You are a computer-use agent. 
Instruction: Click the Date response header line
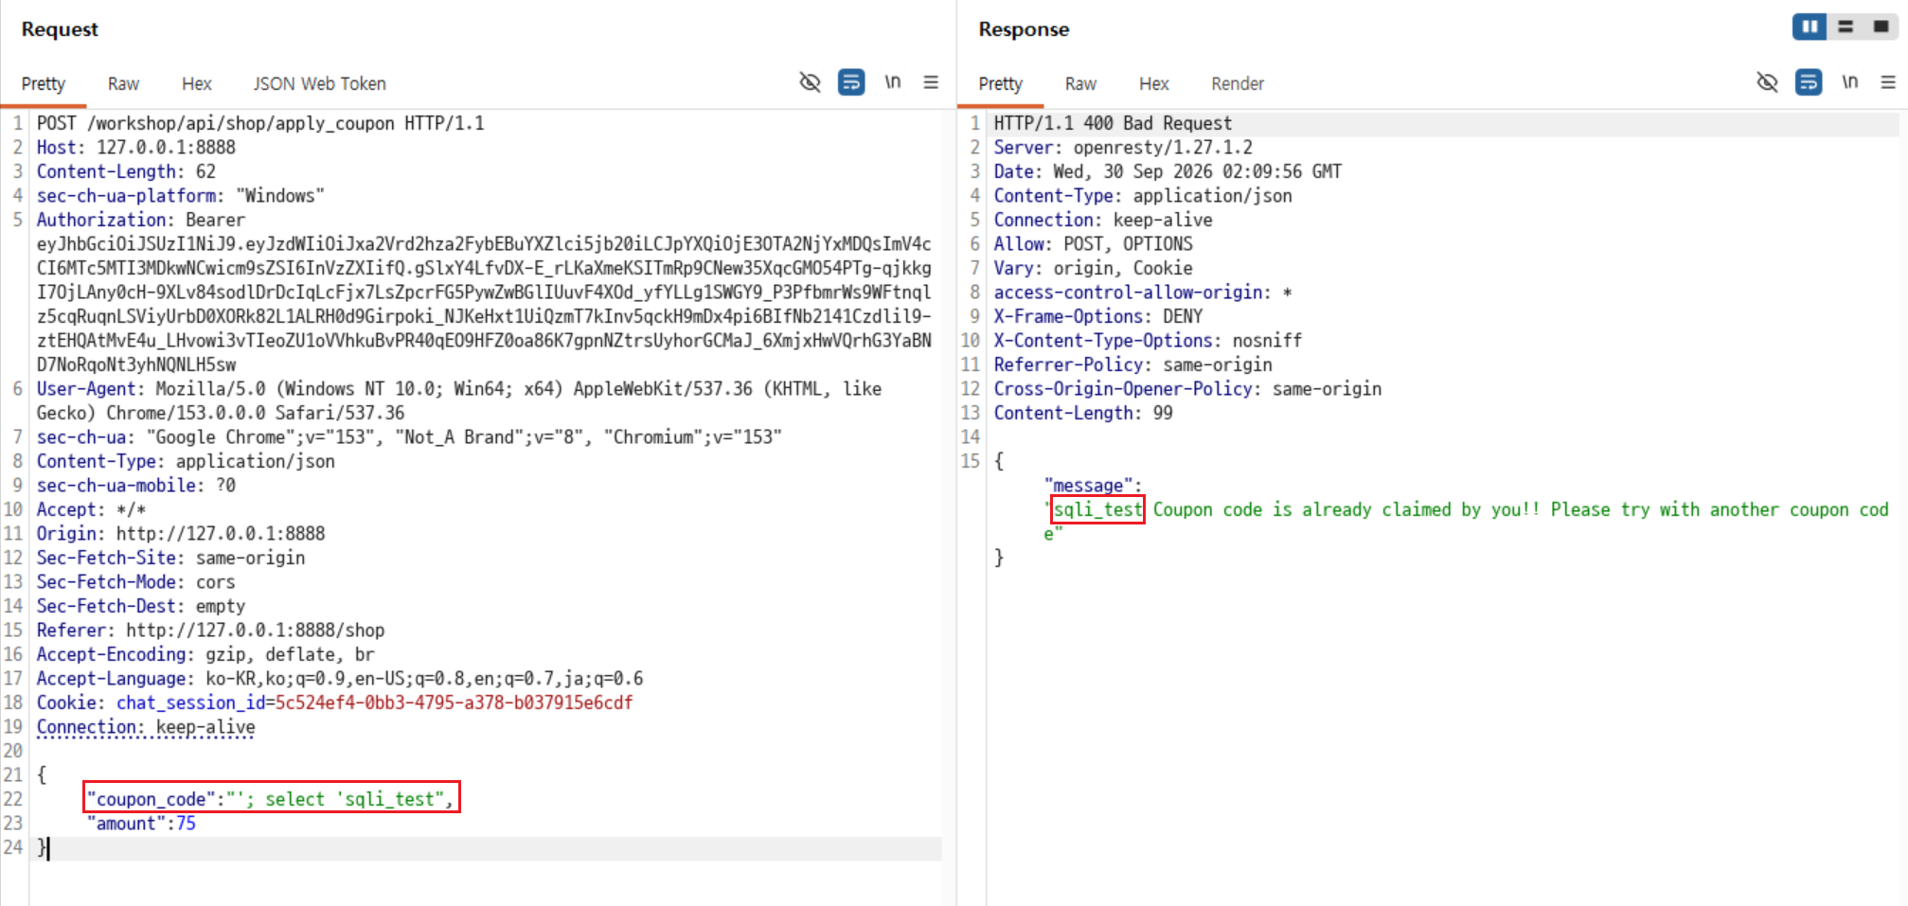1168,171
